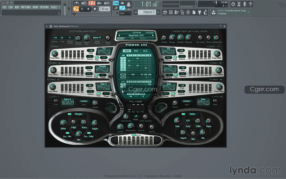Screen dimensions: 286x179
Task: Click the undo history circular-arrow icon
Action: (x=233, y=4)
